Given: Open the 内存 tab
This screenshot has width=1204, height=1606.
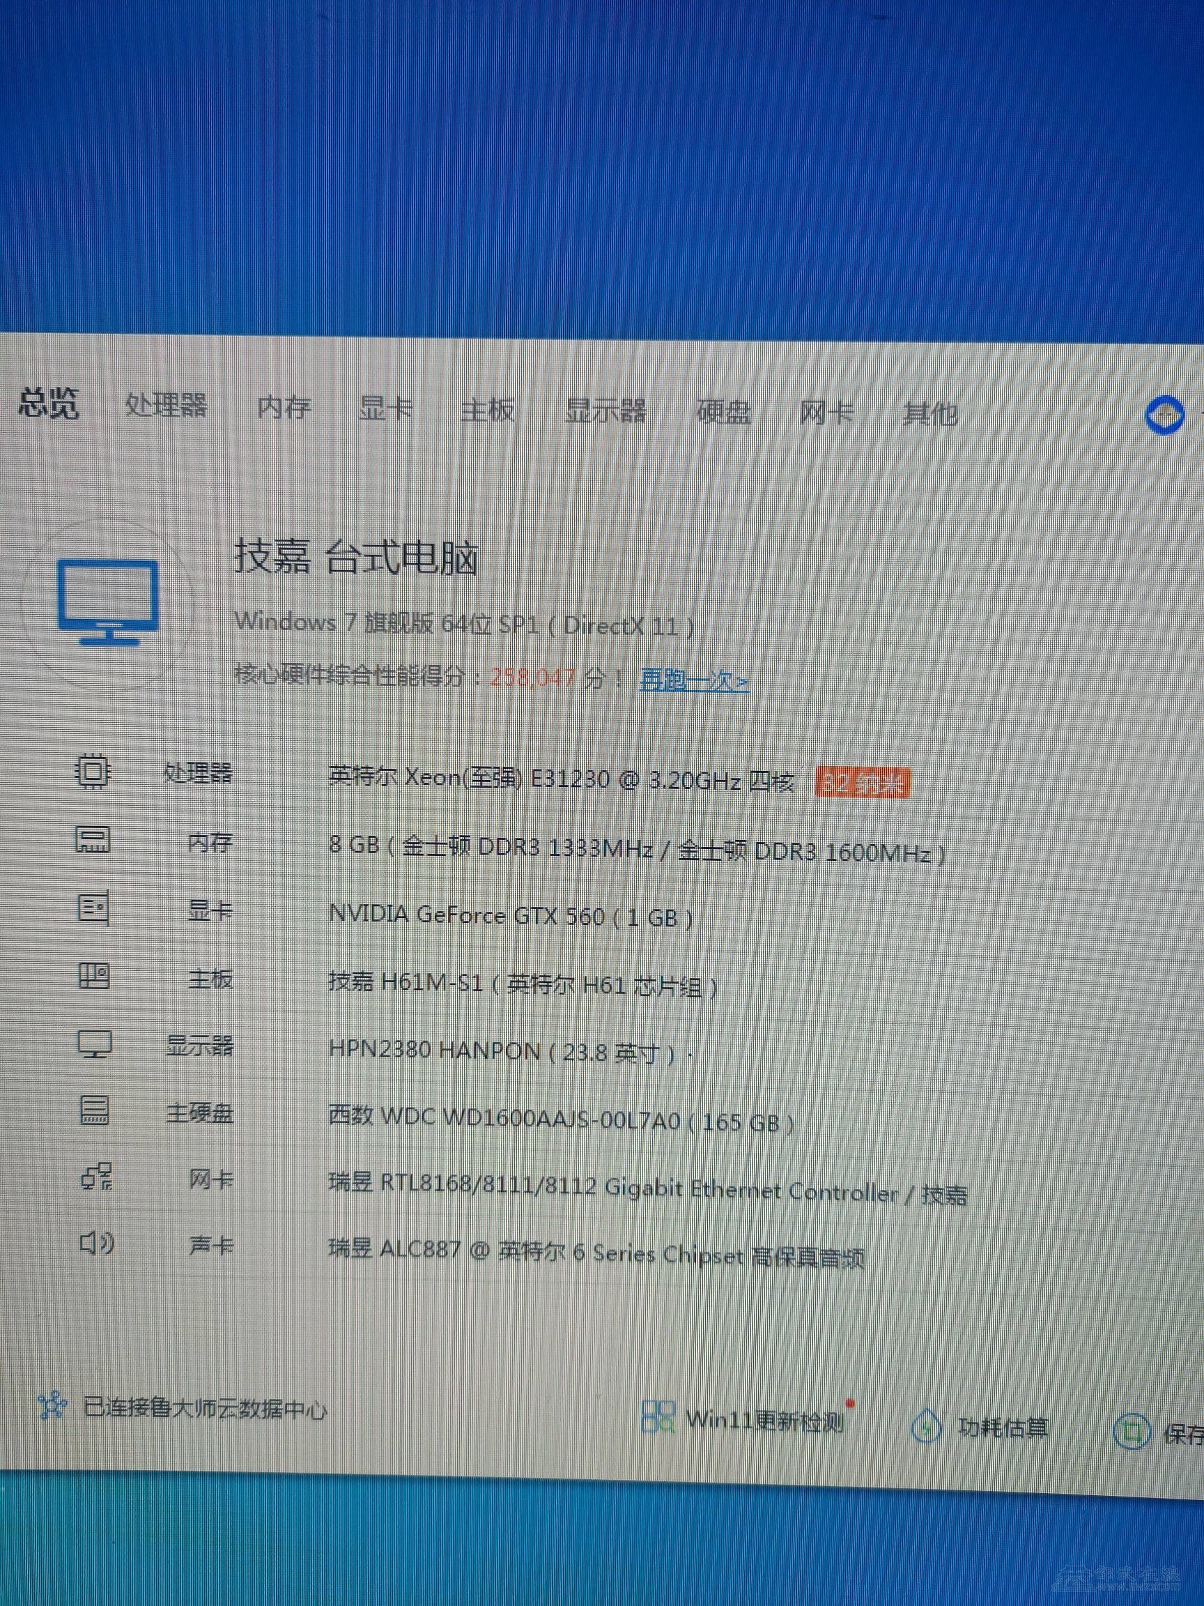Looking at the screenshot, I should pos(284,407).
